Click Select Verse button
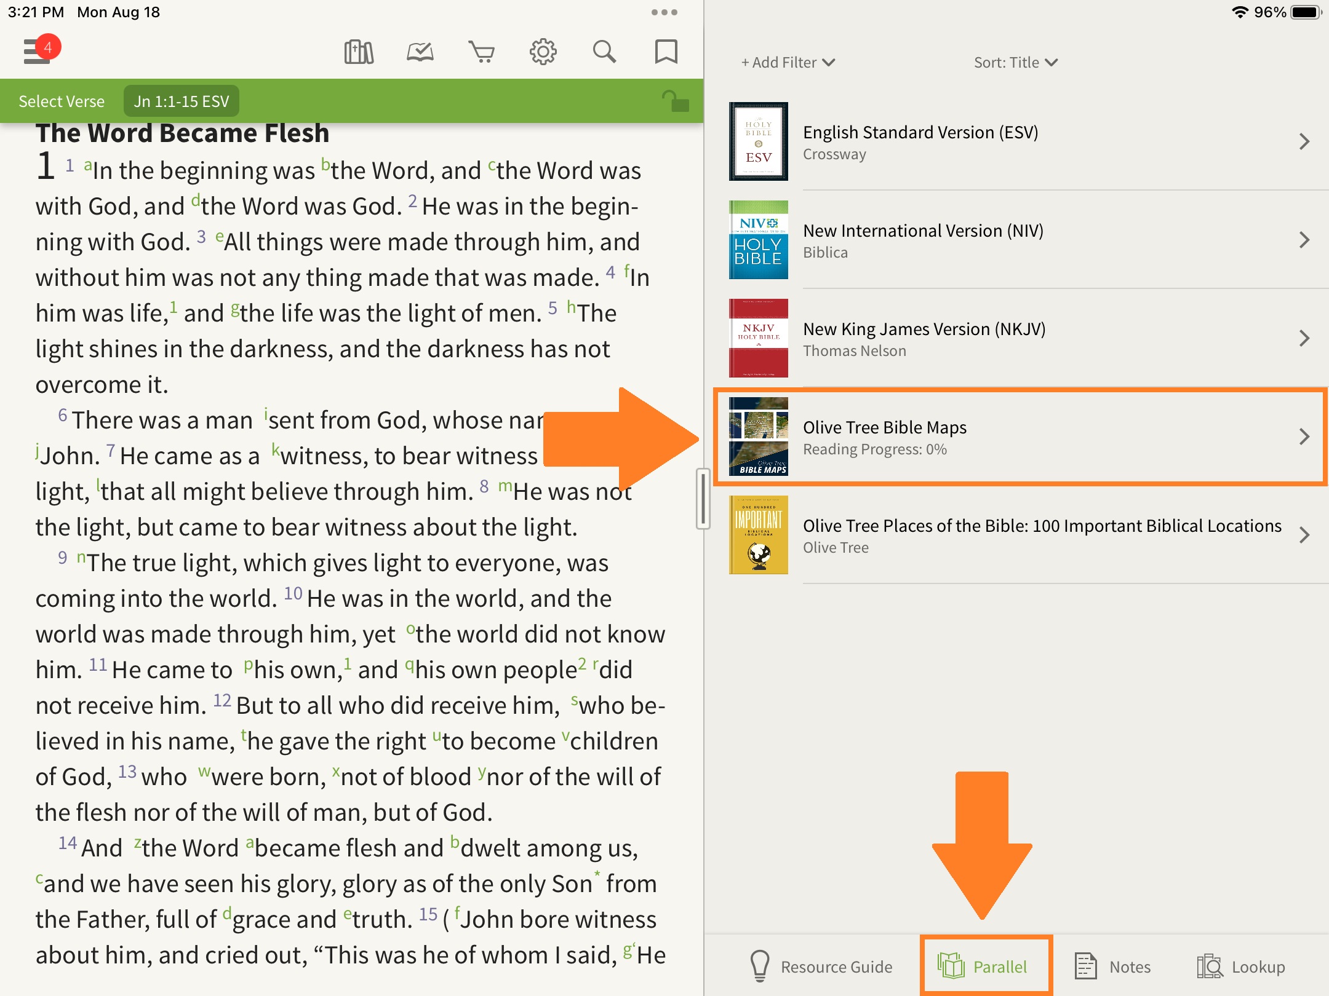The width and height of the screenshot is (1329, 996). coord(62,101)
